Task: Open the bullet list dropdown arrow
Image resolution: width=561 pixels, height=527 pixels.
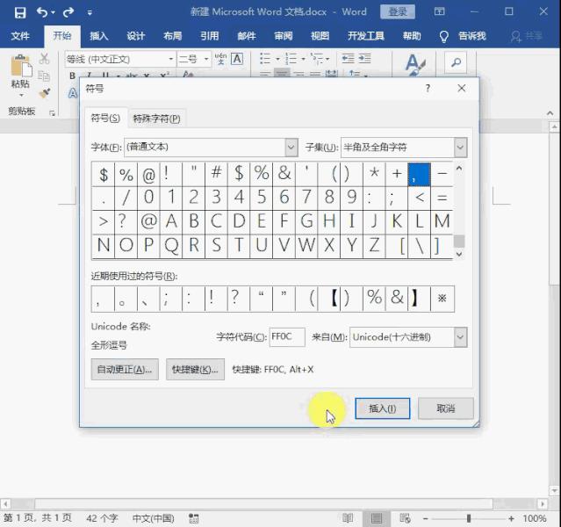Action: pyautogui.click(x=277, y=59)
